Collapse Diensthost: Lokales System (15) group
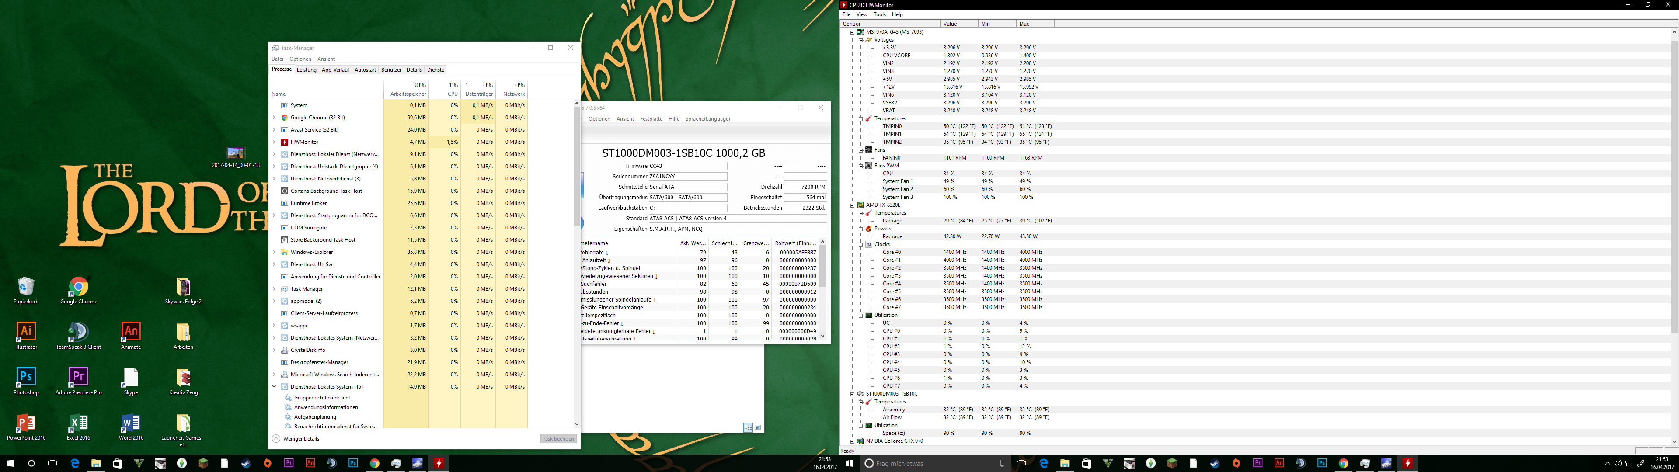 [x=275, y=387]
